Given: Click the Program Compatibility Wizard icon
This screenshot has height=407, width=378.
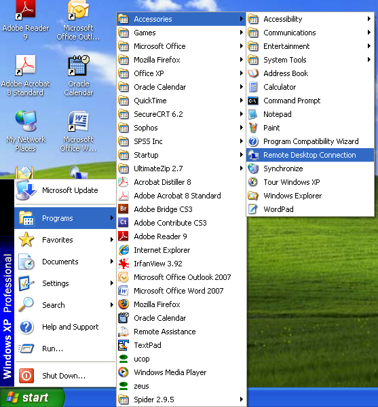Looking at the screenshot, I should (x=253, y=141).
